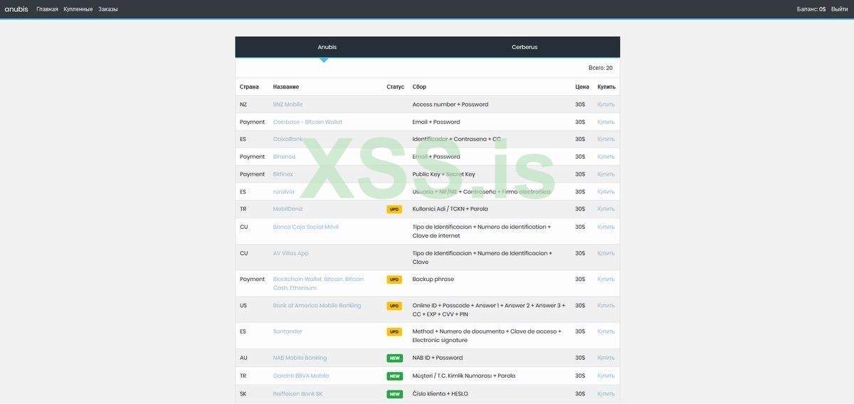The width and height of the screenshot is (854, 404).
Task: Click Купить in the Binance row
Action: pos(606,156)
